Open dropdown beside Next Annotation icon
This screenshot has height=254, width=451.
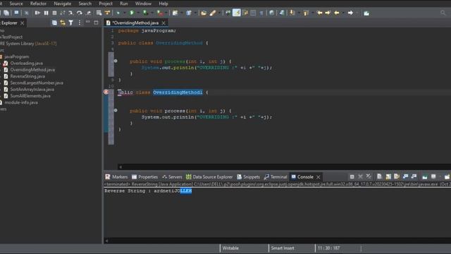pyautogui.click(x=298, y=13)
